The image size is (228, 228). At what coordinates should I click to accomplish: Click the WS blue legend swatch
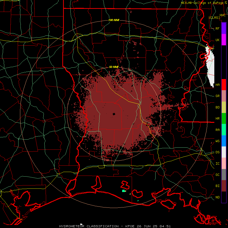[224, 141]
